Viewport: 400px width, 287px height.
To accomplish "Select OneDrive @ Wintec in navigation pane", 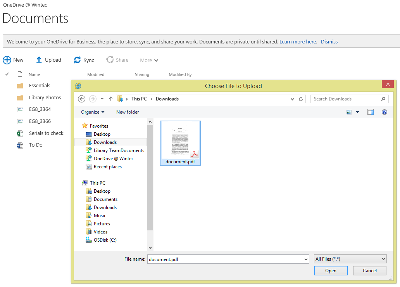I will pyautogui.click(x=114, y=159).
